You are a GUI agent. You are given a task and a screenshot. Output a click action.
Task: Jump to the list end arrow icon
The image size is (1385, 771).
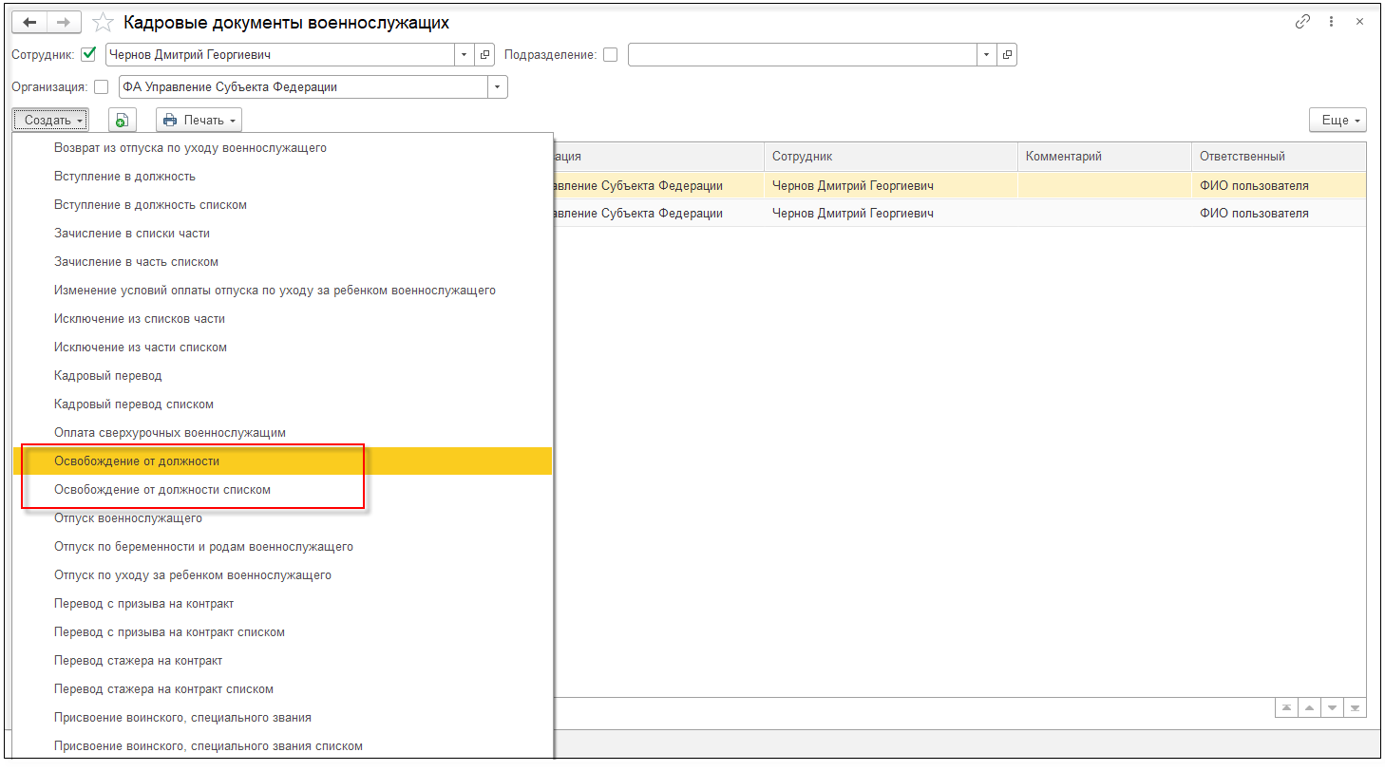[x=1356, y=708]
